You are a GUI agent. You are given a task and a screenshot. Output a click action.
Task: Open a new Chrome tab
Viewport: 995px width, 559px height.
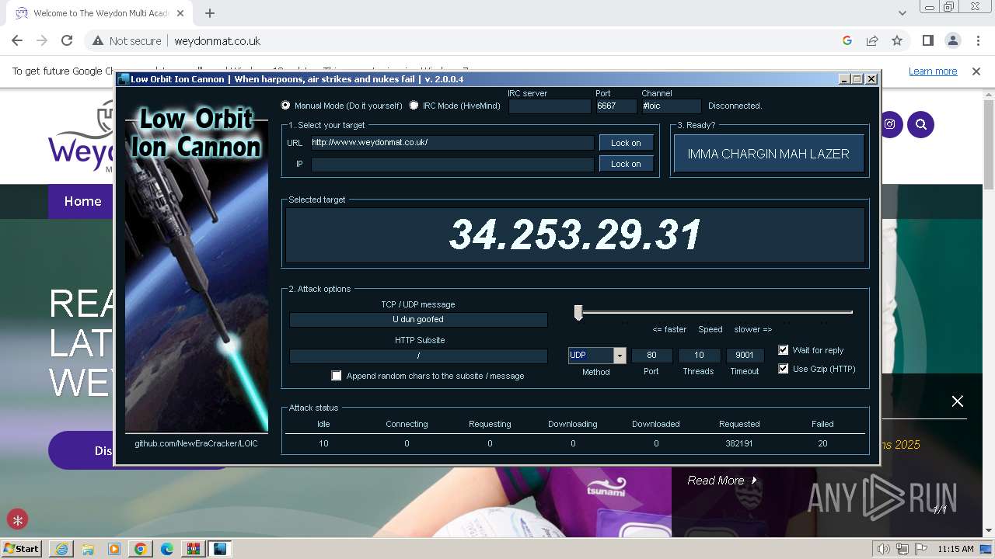tap(210, 13)
